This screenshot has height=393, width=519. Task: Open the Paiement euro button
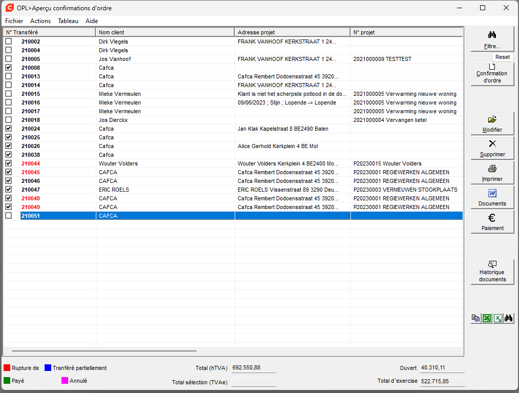click(492, 222)
